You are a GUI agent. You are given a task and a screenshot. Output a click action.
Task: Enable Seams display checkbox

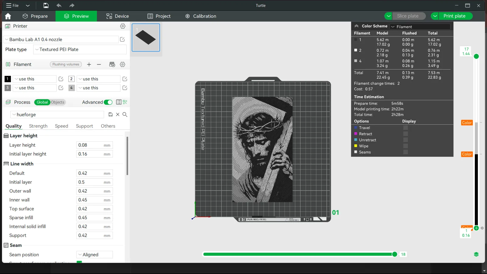(x=405, y=152)
